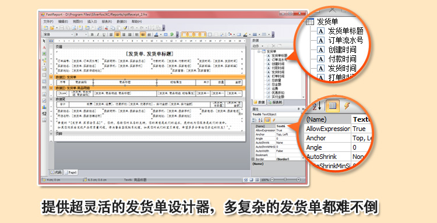Click the Cut scissors icon
Viewport: 437px width, 223px height.
point(107,28)
